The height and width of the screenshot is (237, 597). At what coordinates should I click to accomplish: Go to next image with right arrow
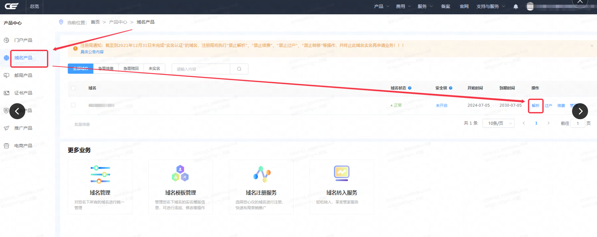pyautogui.click(x=580, y=111)
